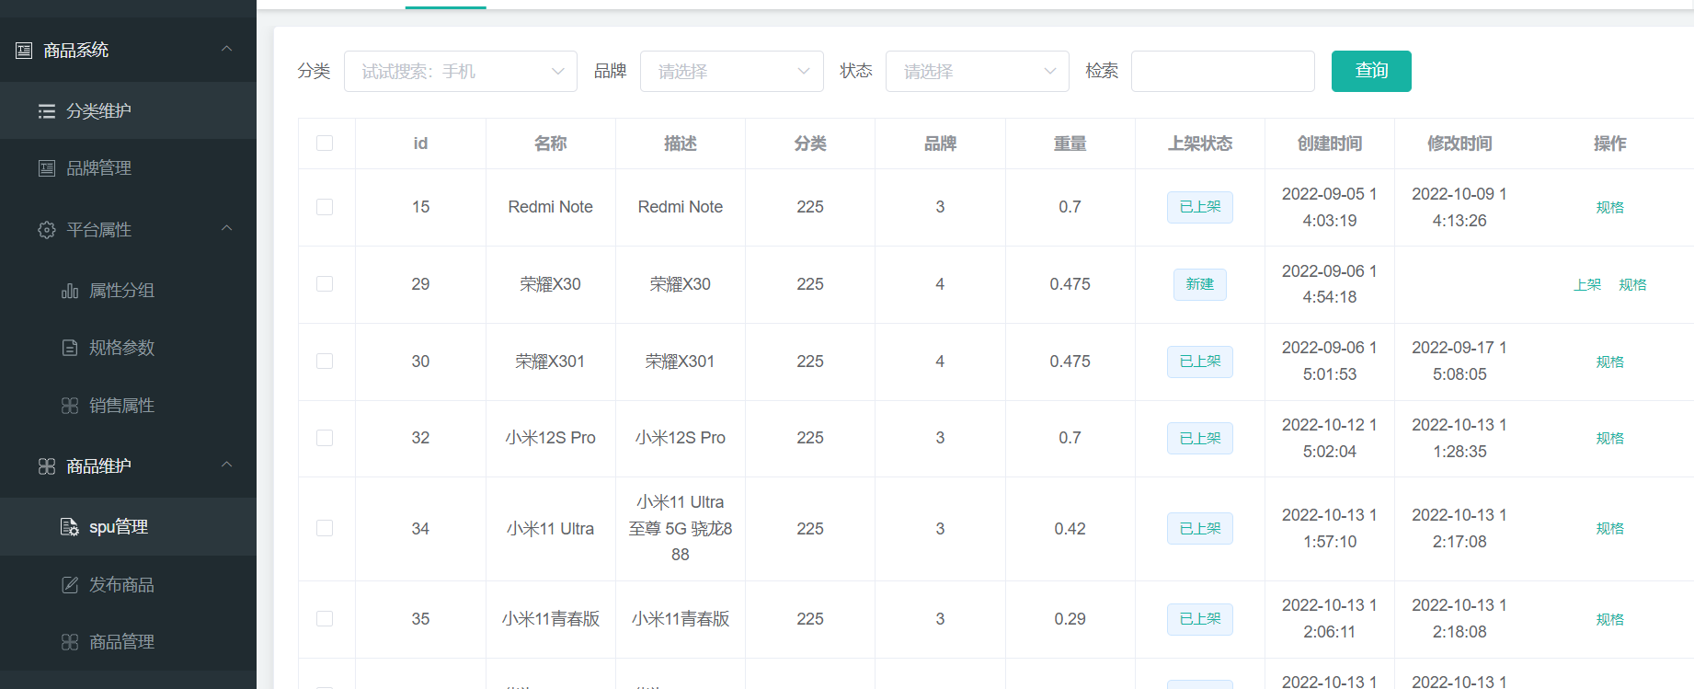Viewport: 1694px width, 689px height.
Task: Collapse the 商品维护 submenu chevron
Action: [x=227, y=465]
